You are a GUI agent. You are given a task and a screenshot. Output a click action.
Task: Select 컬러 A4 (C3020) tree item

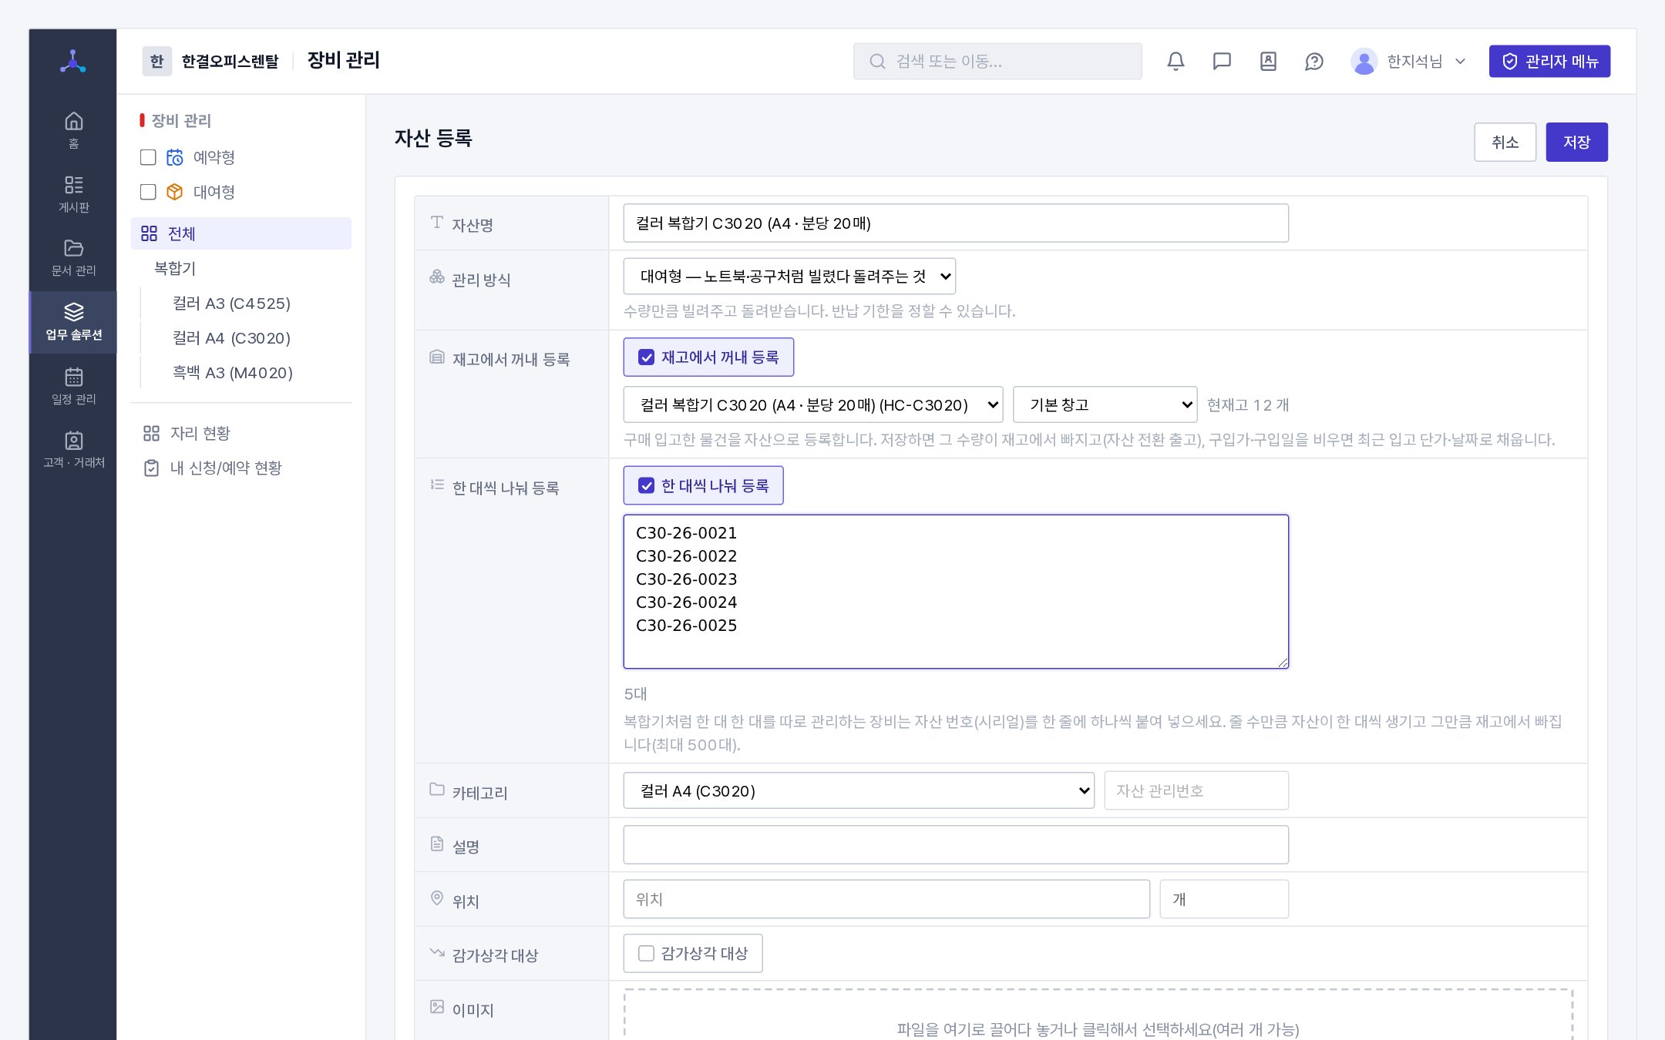(x=231, y=338)
